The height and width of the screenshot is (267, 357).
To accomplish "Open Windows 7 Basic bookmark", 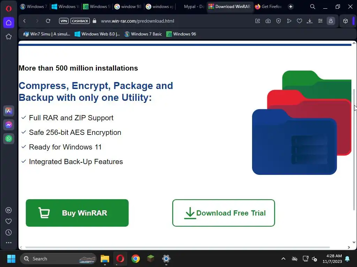I will coord(143,34).
